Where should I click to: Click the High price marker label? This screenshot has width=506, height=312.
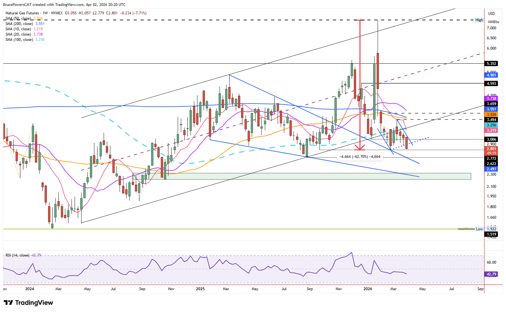(x=479, y=20)
